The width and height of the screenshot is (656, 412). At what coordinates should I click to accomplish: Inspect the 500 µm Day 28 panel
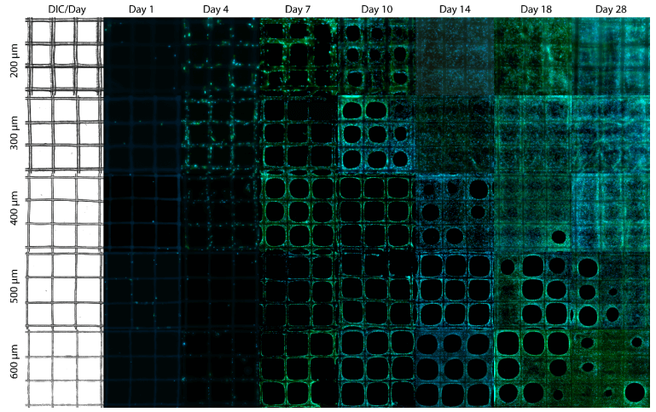coord(612,290)
